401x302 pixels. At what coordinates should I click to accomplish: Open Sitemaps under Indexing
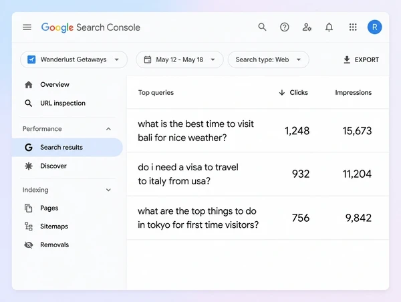coord(54,226)
